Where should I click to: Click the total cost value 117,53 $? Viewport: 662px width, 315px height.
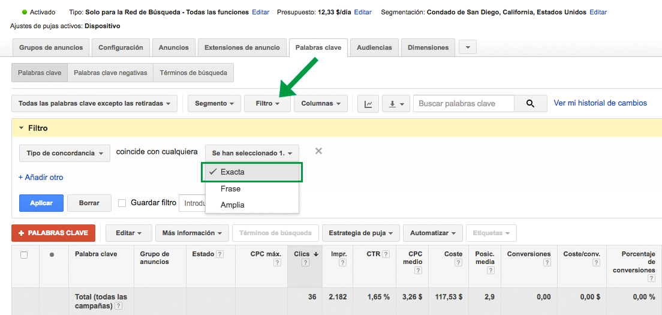click(449, 297)
